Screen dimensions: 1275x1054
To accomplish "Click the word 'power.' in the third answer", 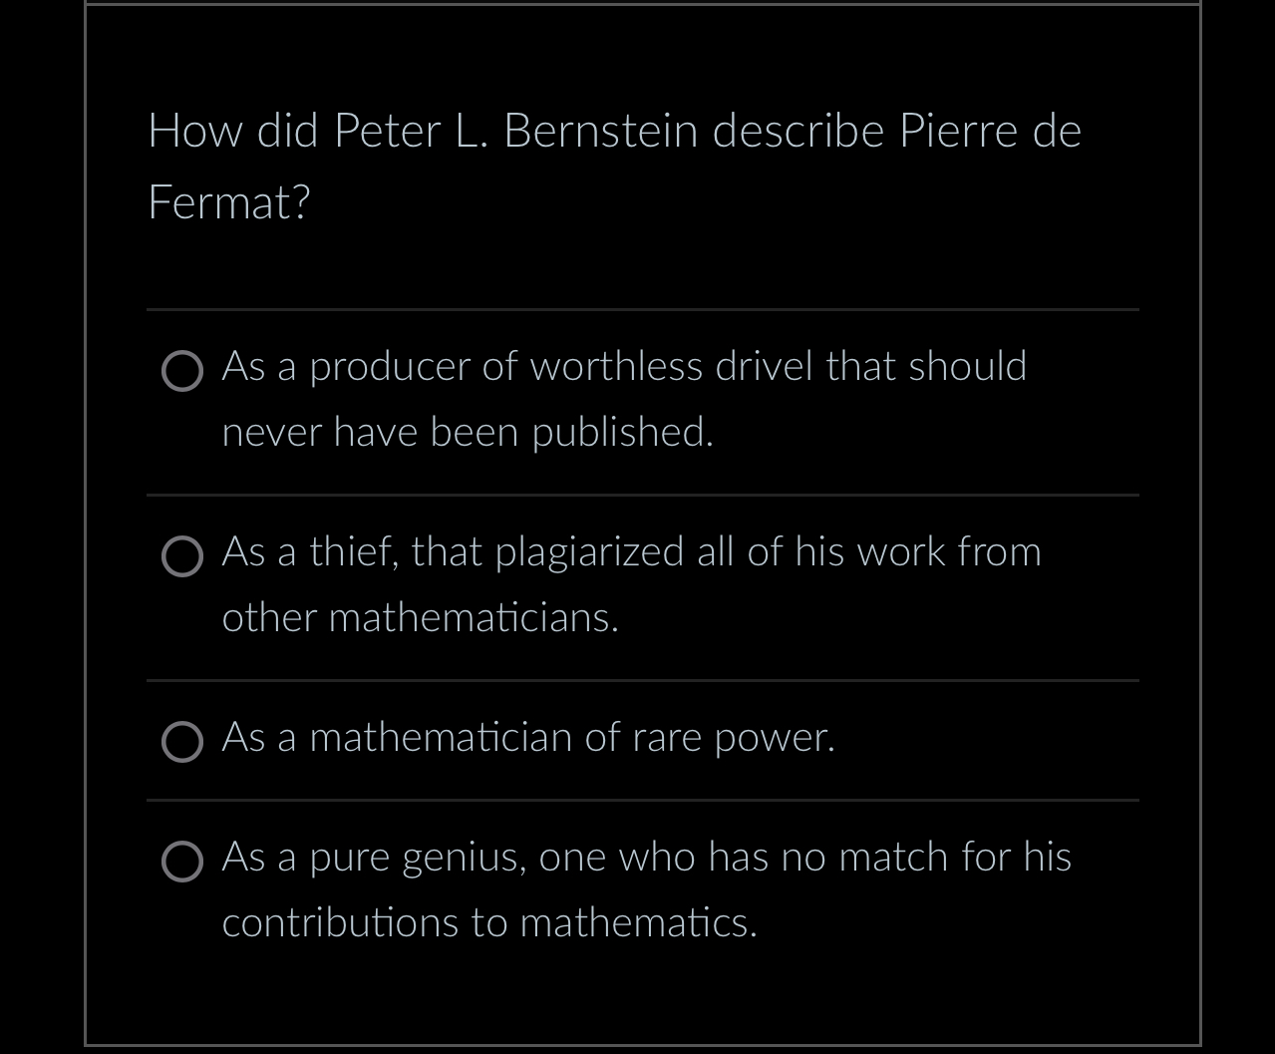I will click(x=775, y=738).
